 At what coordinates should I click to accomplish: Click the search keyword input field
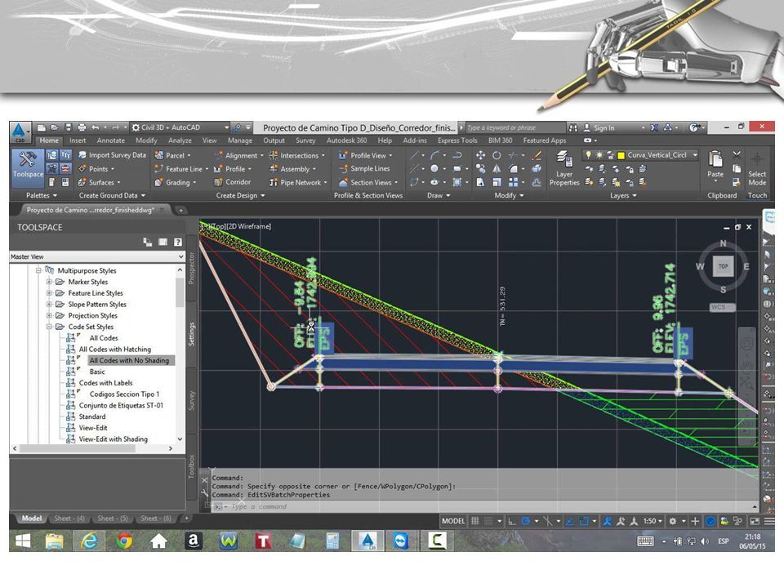[515, 127]
